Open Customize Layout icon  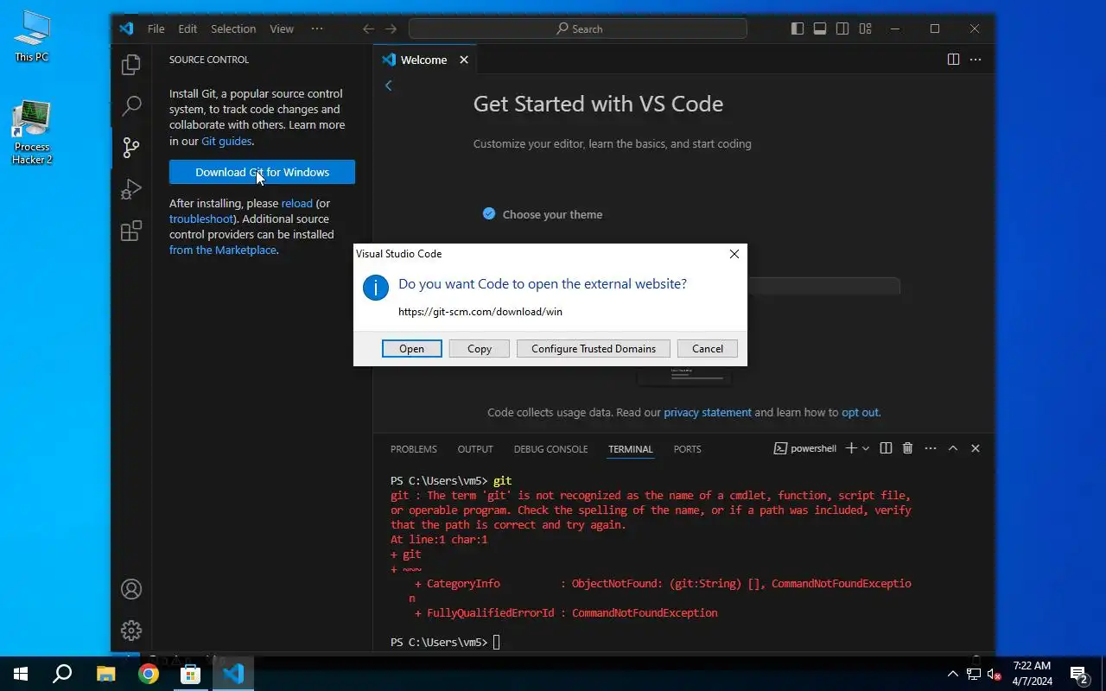point(865,29)
